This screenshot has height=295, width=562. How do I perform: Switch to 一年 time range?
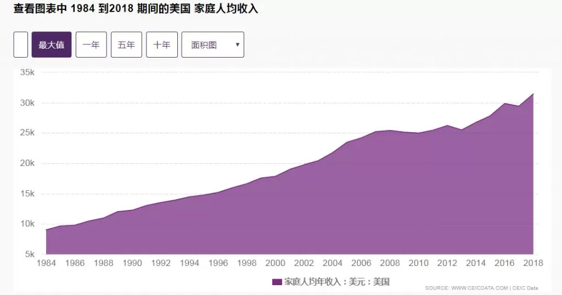91,45
